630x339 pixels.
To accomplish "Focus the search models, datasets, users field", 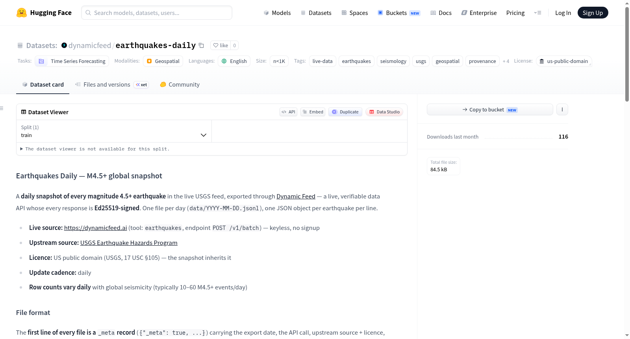I will pyautogui.click(x=157, y=13).
